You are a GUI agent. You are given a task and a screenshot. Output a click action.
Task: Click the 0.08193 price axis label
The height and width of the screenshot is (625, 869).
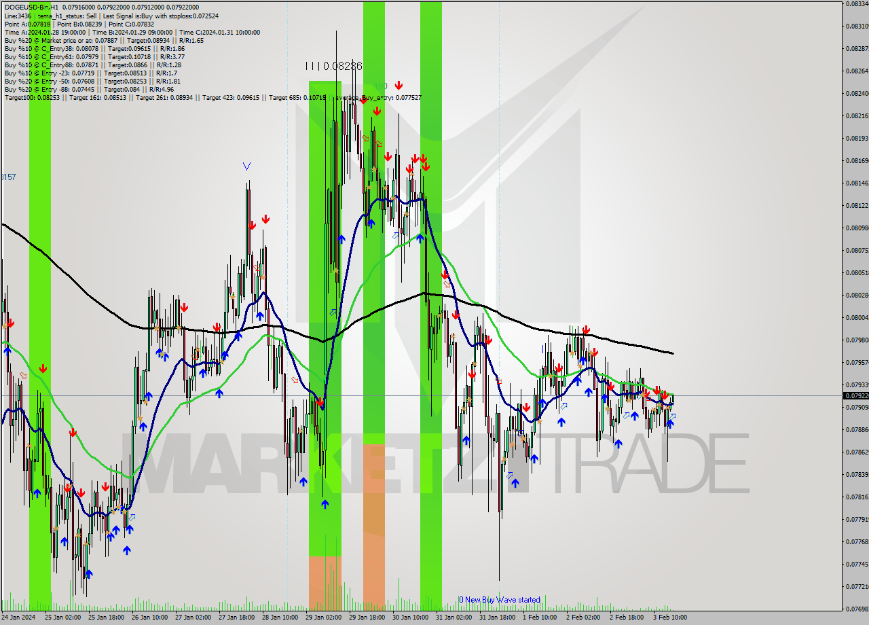tap(856, 138)
